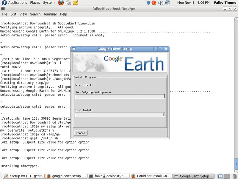Click the './setup.sh' command line text
This screenshot has height=179, width=238.
coord(48,138)
